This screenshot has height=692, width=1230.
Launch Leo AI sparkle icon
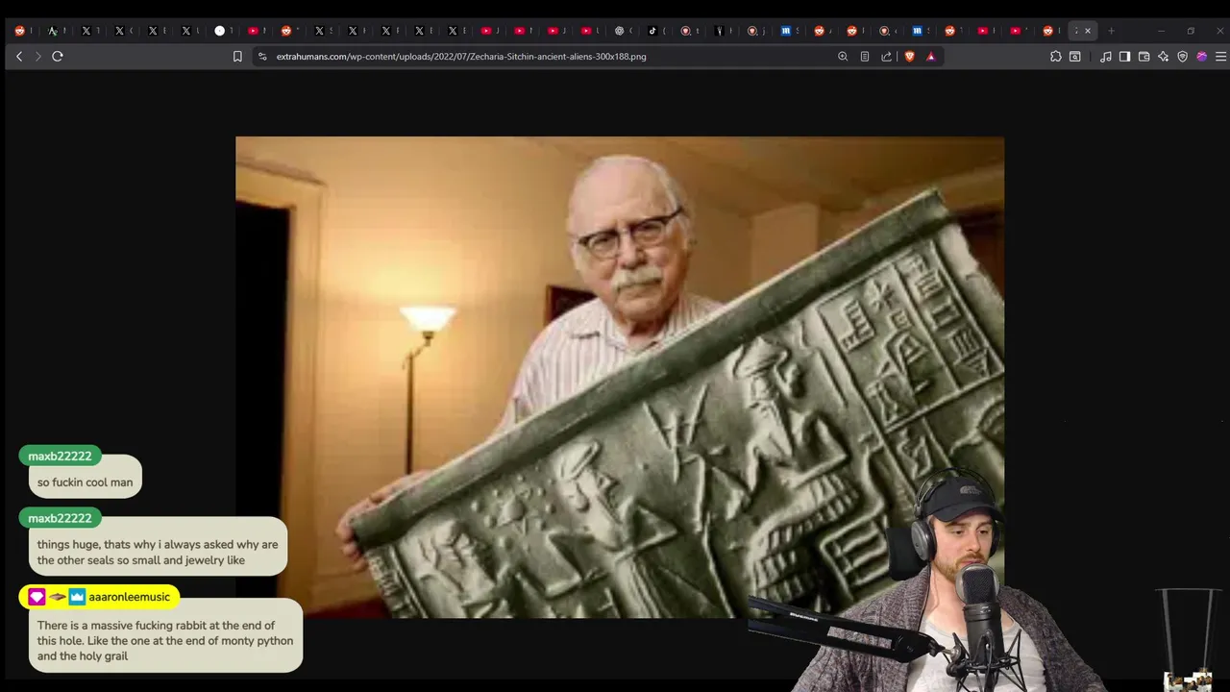1164,57
